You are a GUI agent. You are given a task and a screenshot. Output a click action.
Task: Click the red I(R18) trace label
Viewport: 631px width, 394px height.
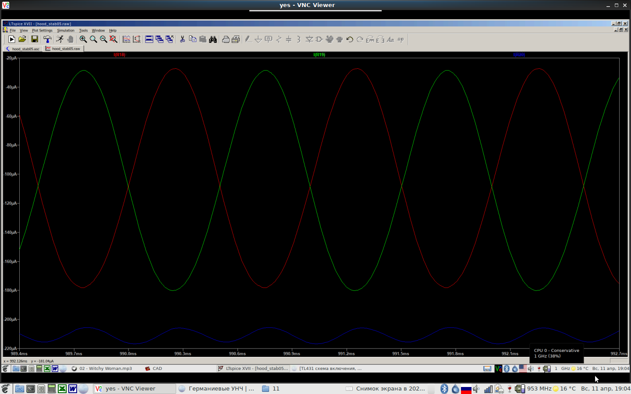[119, 55]
